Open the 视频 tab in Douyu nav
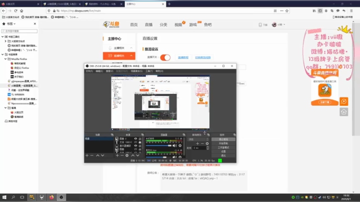The image size is (360, 202). click(x=178, y=24)
